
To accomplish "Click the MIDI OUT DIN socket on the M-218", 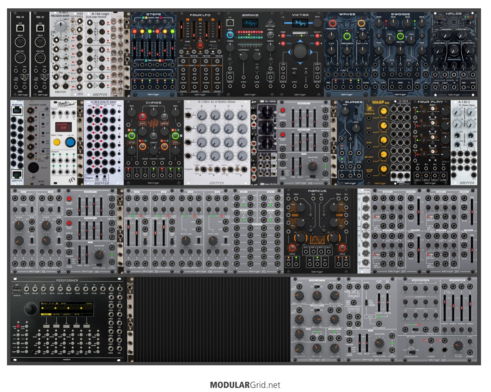I will pyautogui.click(x=34, y=167).
